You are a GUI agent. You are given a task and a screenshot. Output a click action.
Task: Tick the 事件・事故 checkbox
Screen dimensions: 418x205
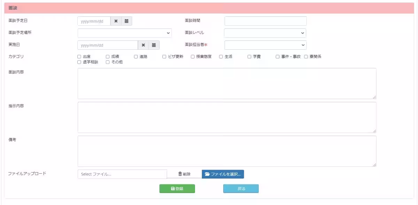coord(278,57)
